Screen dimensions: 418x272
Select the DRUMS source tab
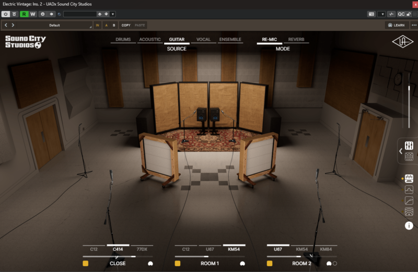pos(123,40)
